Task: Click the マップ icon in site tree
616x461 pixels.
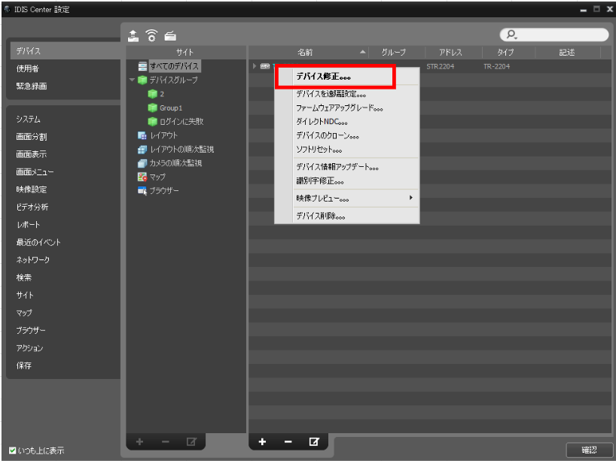Action: click(142, 177)
